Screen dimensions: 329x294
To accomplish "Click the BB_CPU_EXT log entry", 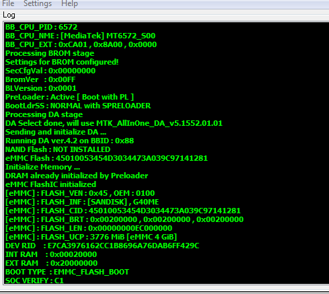I will (81, 44).
